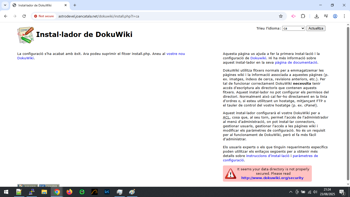Open the notification center icon
Image resolution: width=350 pixels, height=197 pixels.
342,192
